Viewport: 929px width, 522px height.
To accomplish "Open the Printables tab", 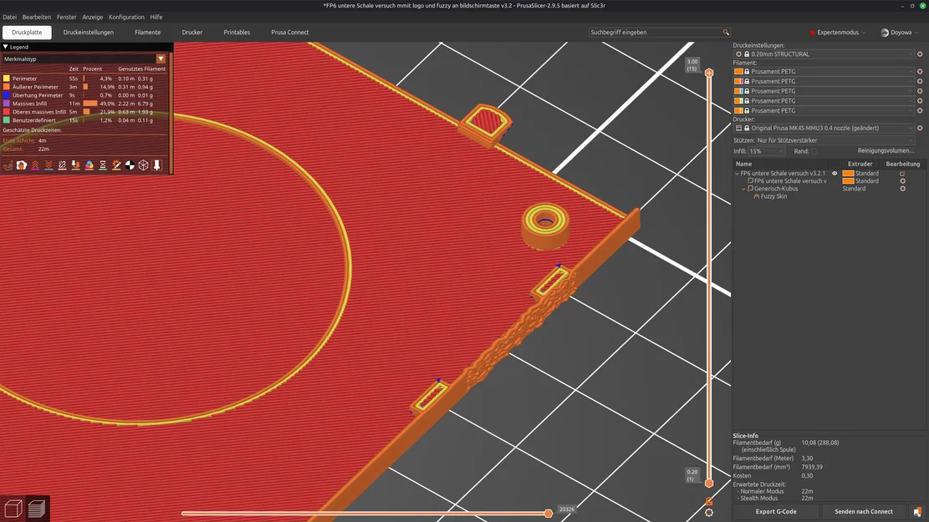I will pos(237,33).
